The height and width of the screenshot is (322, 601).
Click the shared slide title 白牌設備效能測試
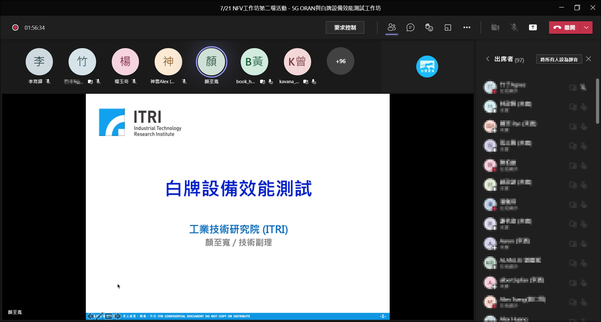[239, 189]
